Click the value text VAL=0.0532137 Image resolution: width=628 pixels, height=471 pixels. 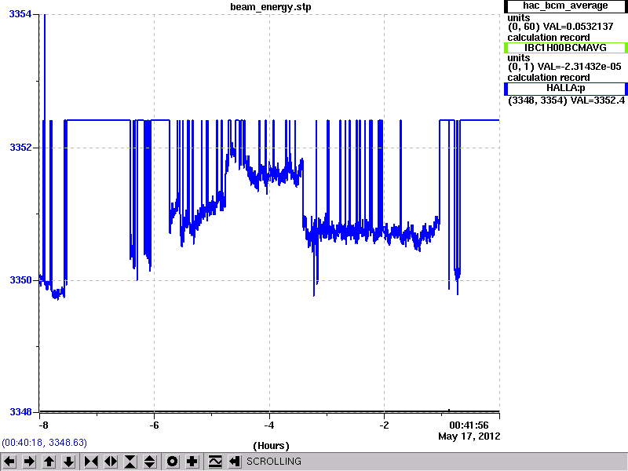(578, 27)
